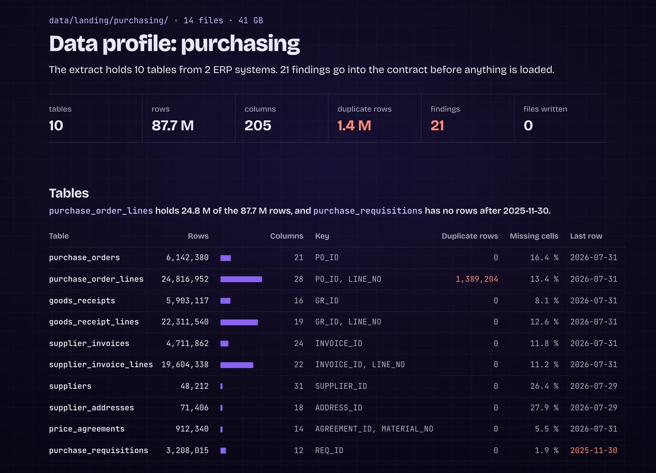
Task: Select the goods_receipt_lines table name
Action: (x=94, y=322)
